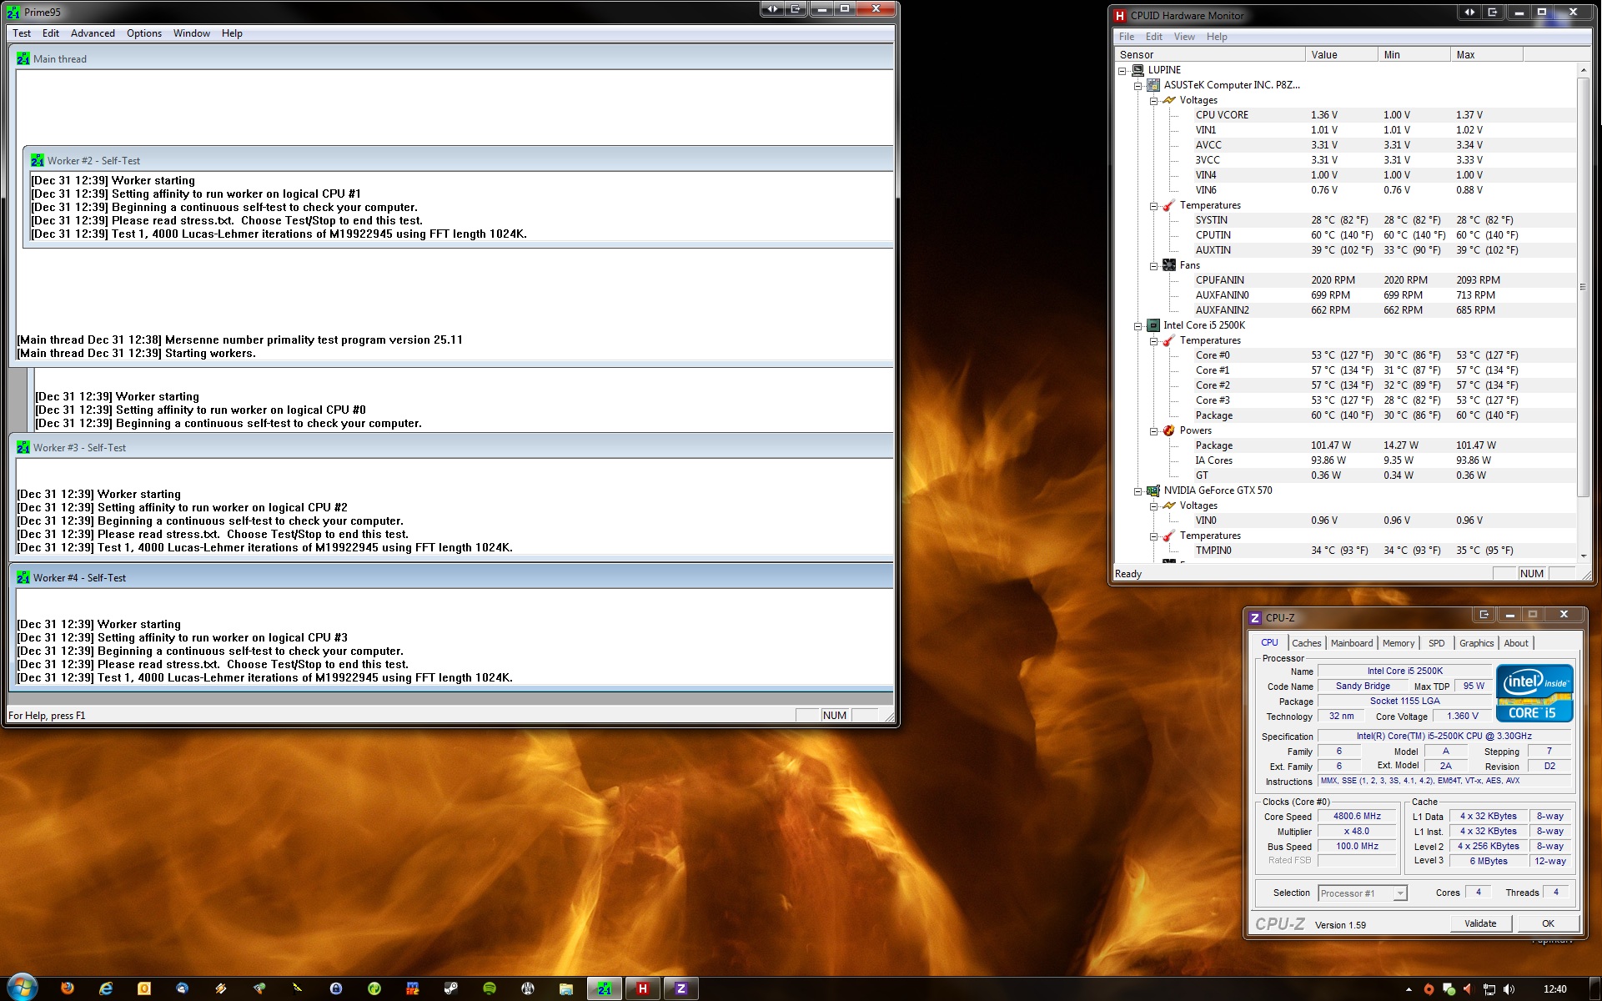1602x1001 pixels.
Task: Click the Windows Start orb
Action: pos(21,987)
